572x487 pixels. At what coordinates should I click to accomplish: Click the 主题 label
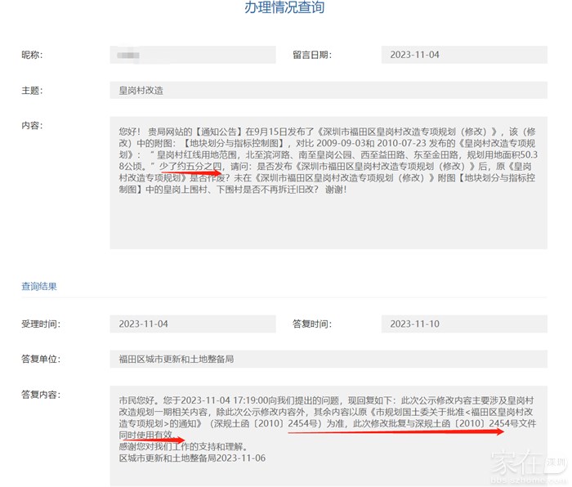point(32,90)
